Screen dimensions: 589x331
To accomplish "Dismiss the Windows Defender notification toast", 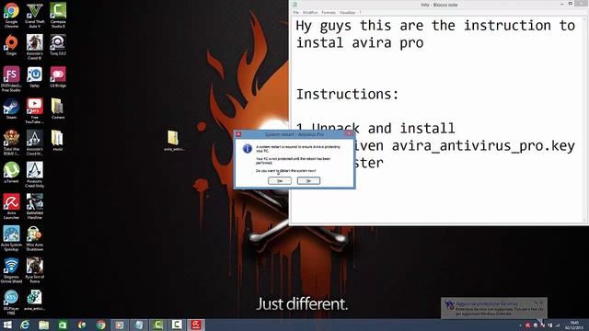I will (x=541, y=302).
